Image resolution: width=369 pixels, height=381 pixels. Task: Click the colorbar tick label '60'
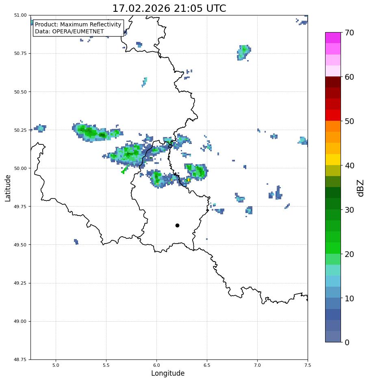tap(349, 77)
